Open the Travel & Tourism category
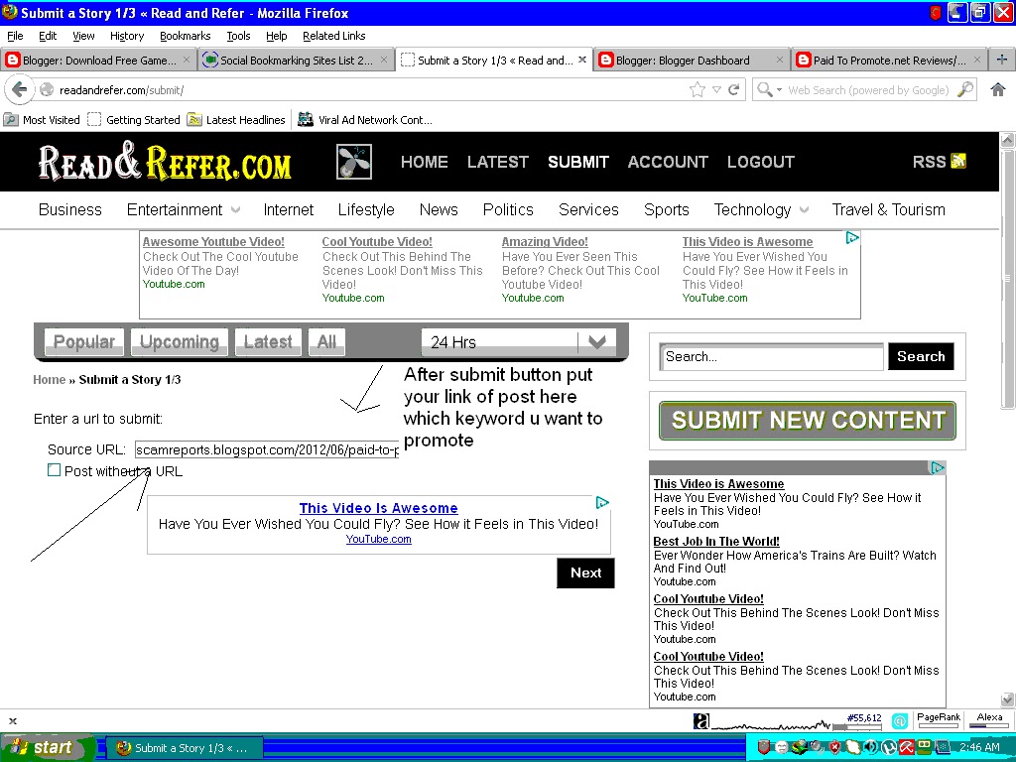The height and width of the screenshot is (762, 1016). [888, 210]
